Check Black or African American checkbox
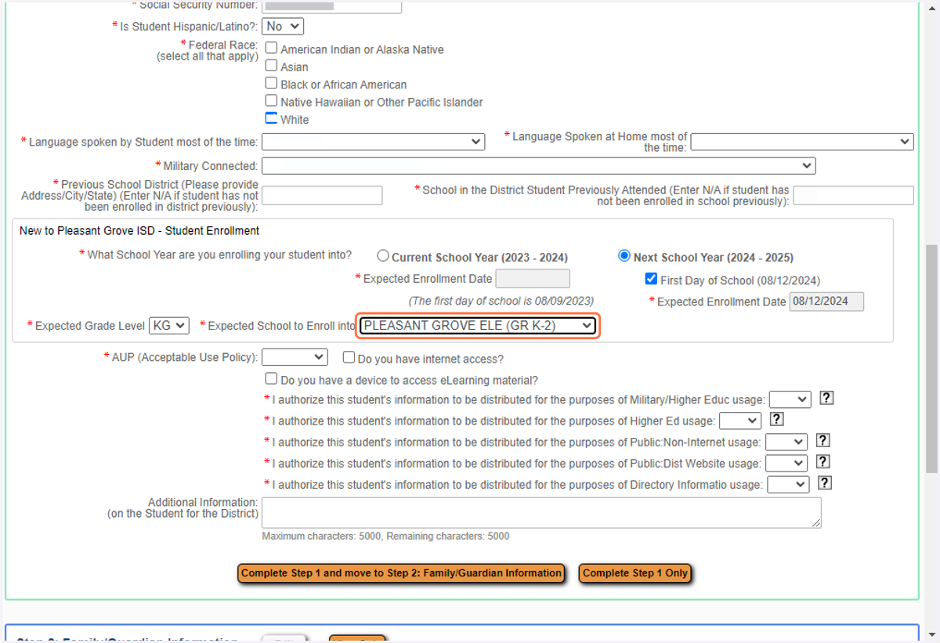This screenshot has width=940, height=643. 272,83
